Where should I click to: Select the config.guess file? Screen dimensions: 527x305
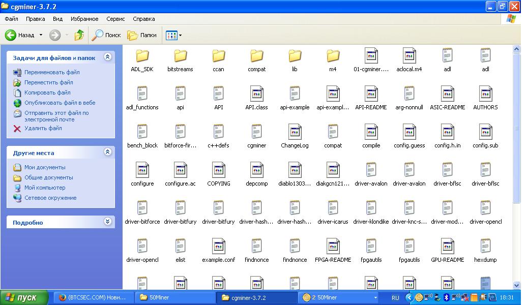click(409, 137)
